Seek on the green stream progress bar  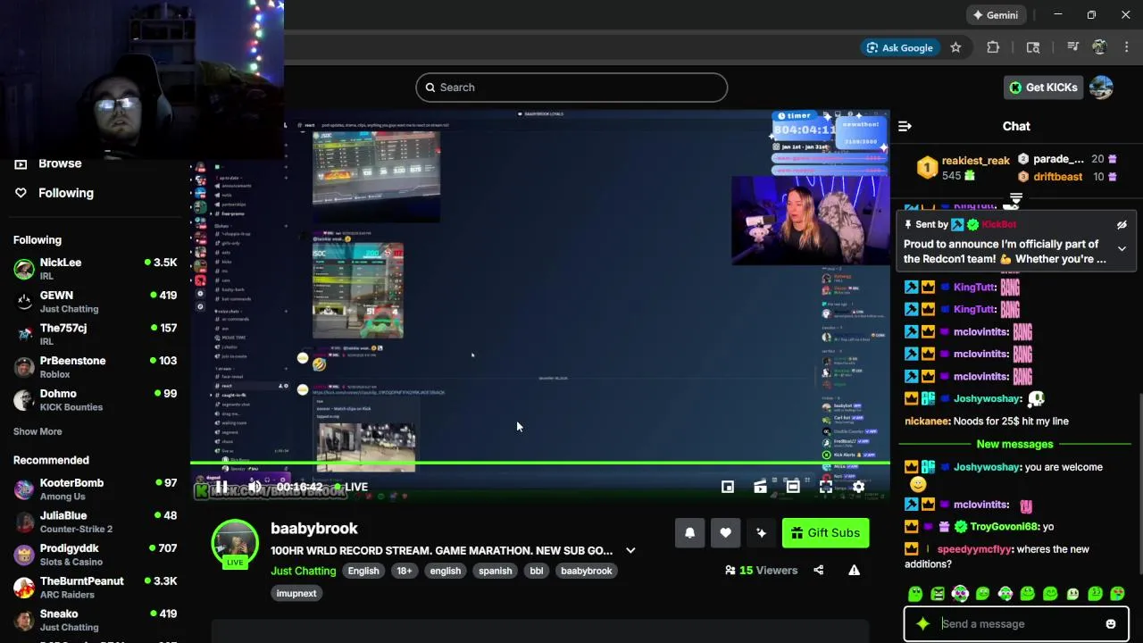pos(540,463)
